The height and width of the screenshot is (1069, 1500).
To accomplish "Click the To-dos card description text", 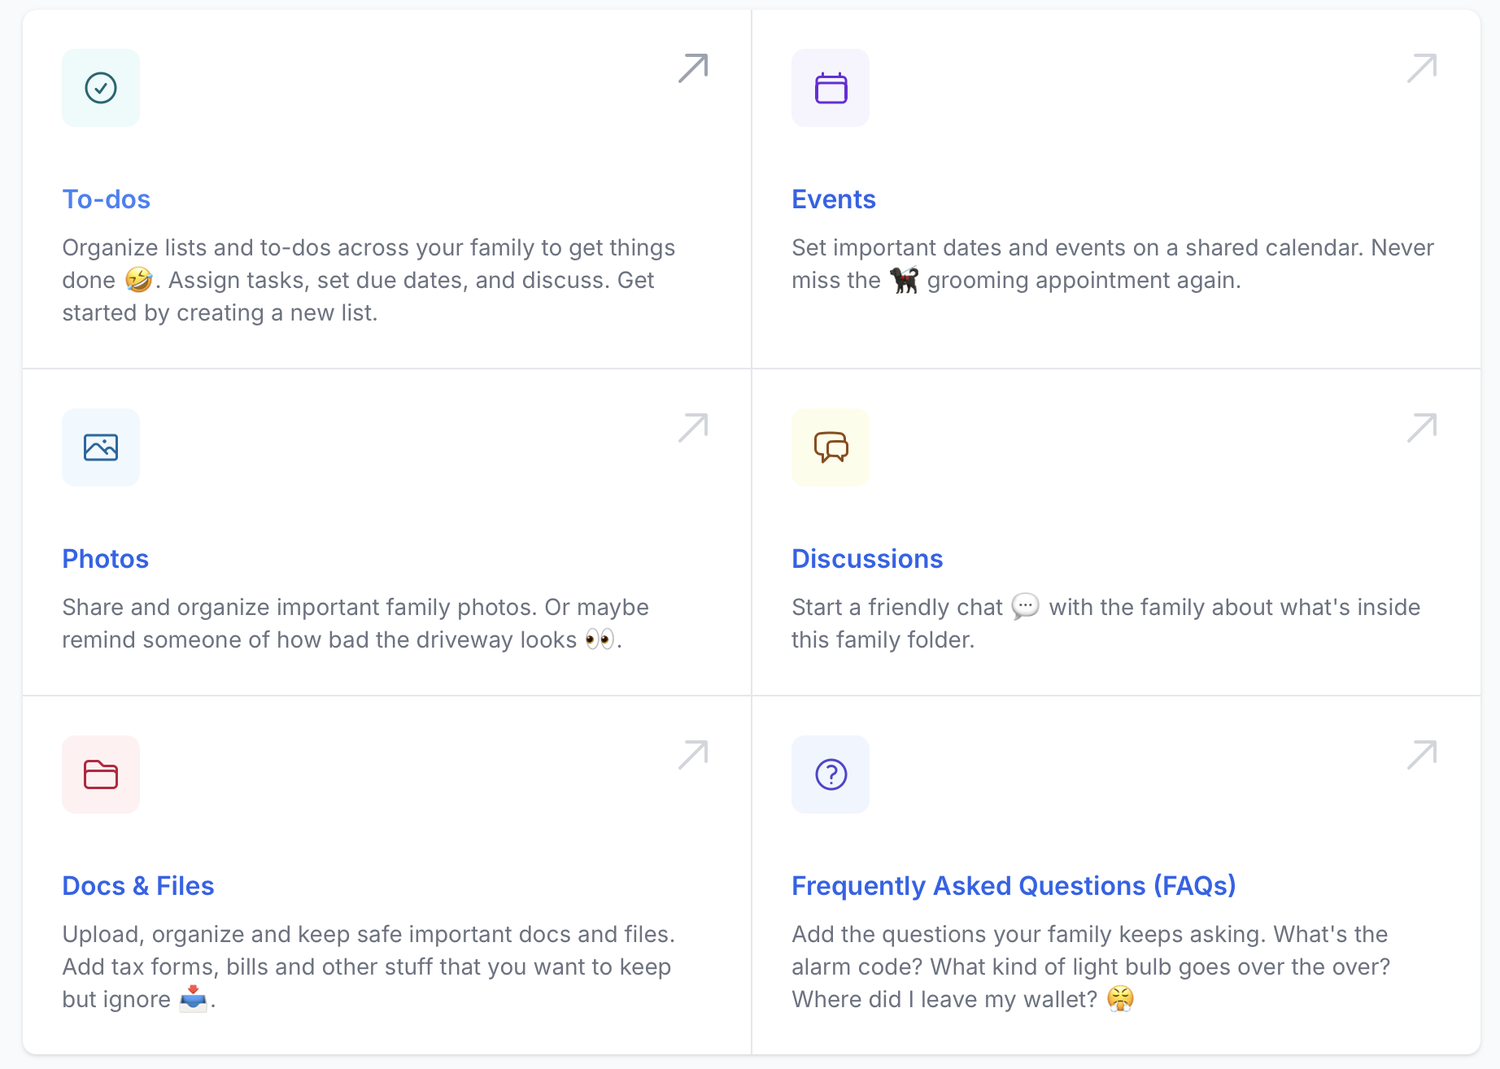I will 369,280.
